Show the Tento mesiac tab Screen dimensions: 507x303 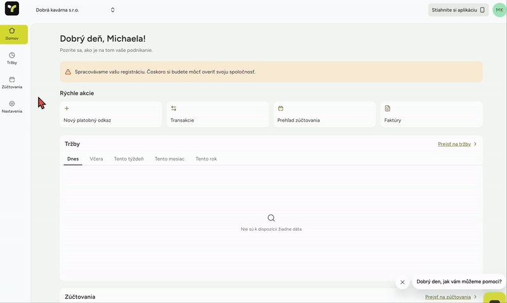169,159
